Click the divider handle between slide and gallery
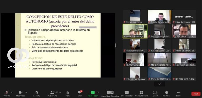Screen dimensions: 202x98 116,45
